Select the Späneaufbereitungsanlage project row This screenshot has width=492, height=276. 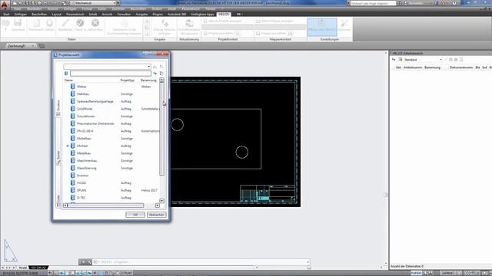tap(111, 101)
